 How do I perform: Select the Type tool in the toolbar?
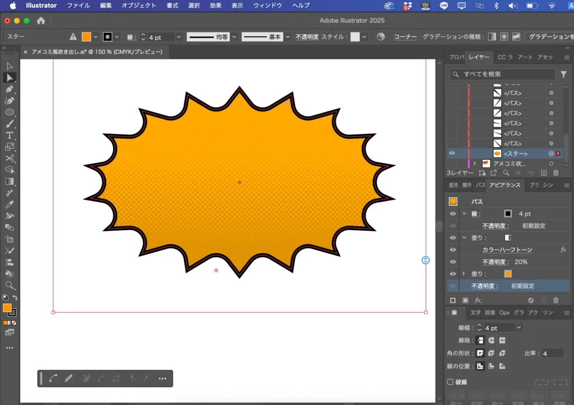click(x=10, y=135)
